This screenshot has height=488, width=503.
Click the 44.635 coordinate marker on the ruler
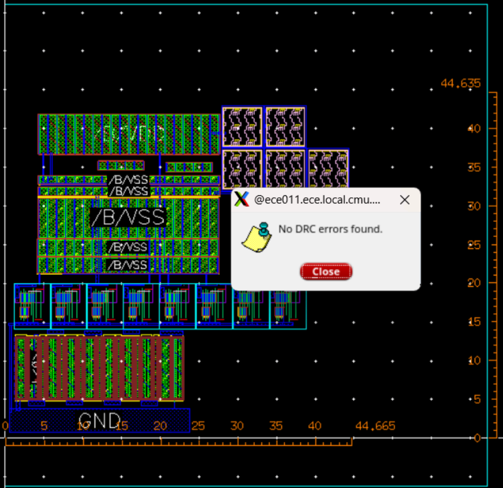click(x=460, y=83)
